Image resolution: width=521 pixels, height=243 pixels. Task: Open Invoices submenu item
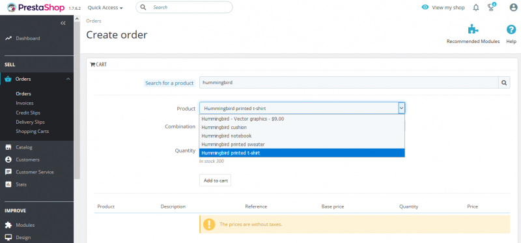[x=25, y=103]
